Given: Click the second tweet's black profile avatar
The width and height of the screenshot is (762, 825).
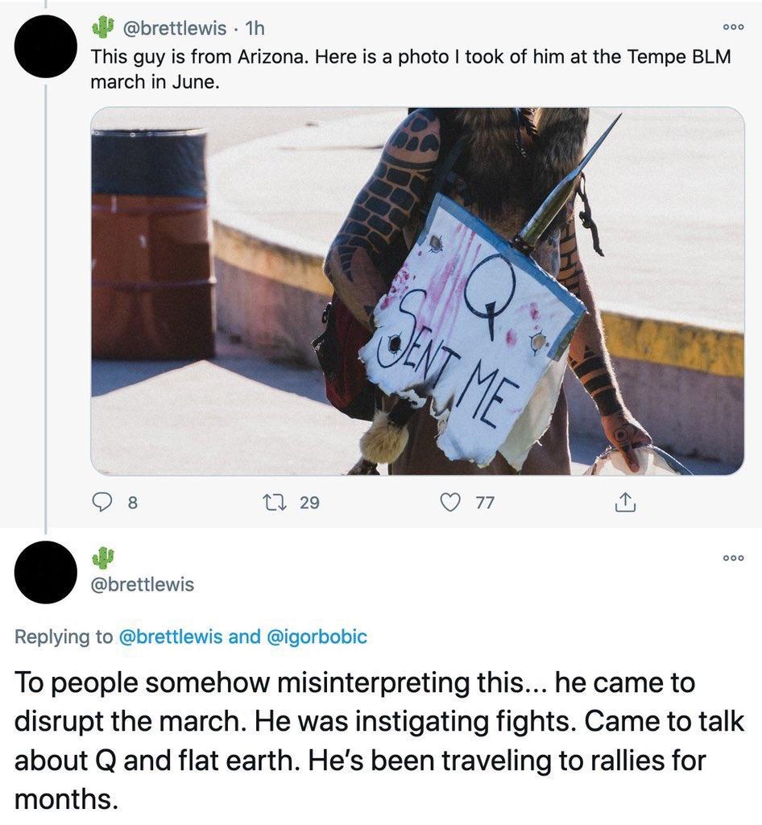Looking at the screenshot, I should tap(46, 572).
